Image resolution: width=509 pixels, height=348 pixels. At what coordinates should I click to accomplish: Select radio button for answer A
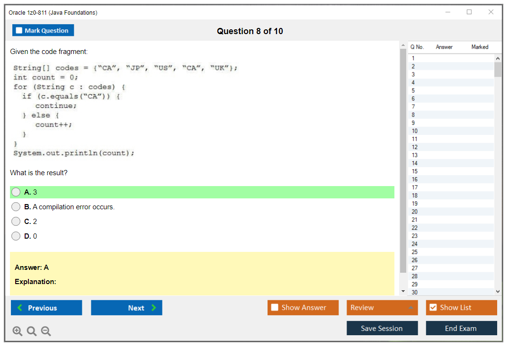pyautogui.click(x=16, y=192)
